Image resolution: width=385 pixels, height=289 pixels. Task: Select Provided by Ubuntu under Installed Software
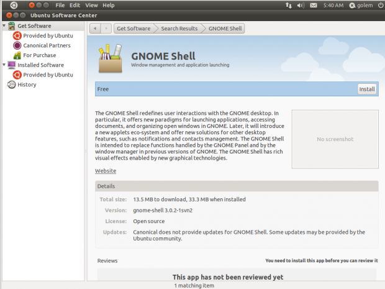(x=48, y=75)
